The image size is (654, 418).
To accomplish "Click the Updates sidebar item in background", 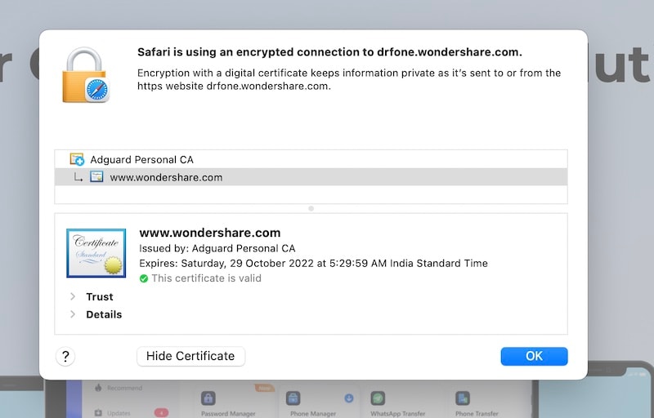I will 119,412.
